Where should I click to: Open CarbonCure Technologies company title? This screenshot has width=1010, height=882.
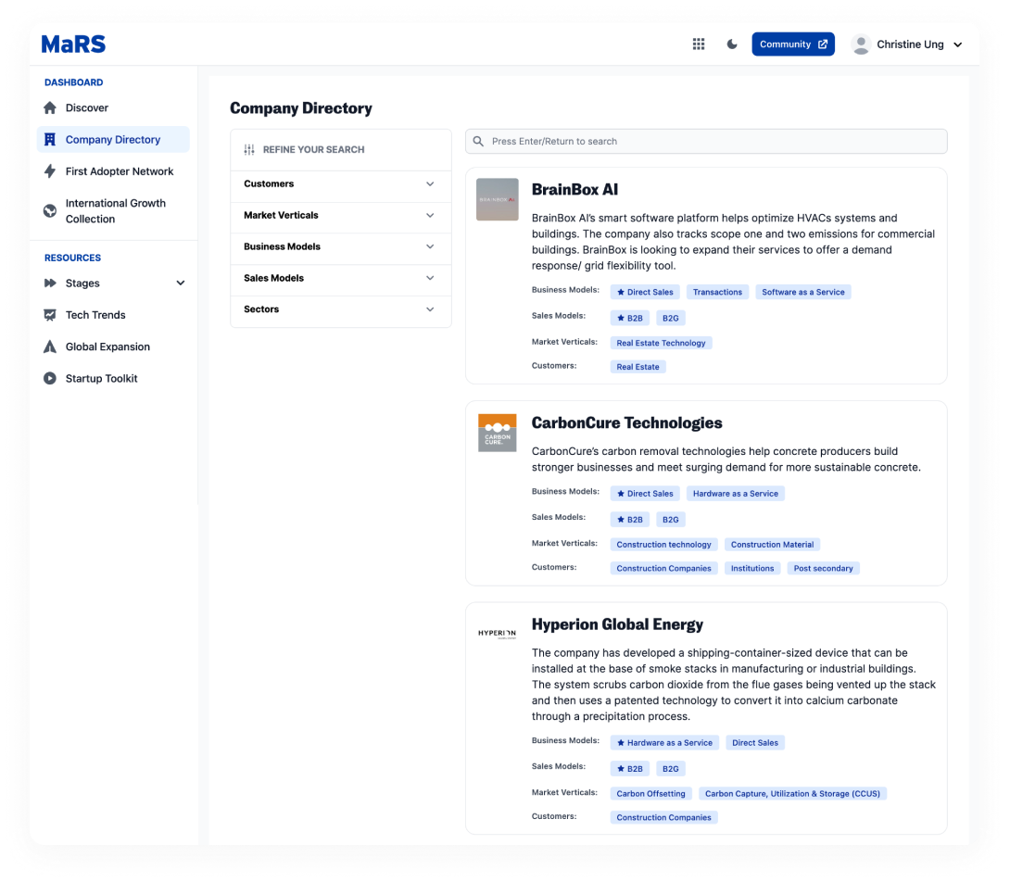[626, 422]
